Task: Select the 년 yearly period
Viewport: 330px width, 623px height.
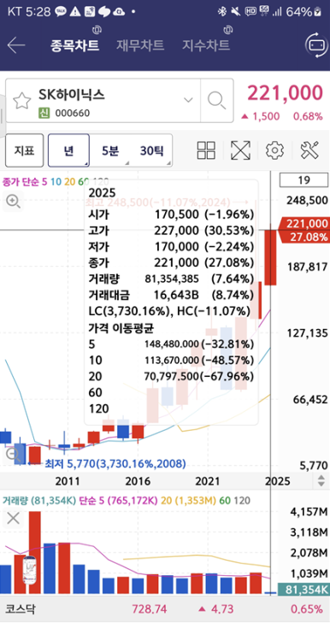Action: tap(68, 150)
